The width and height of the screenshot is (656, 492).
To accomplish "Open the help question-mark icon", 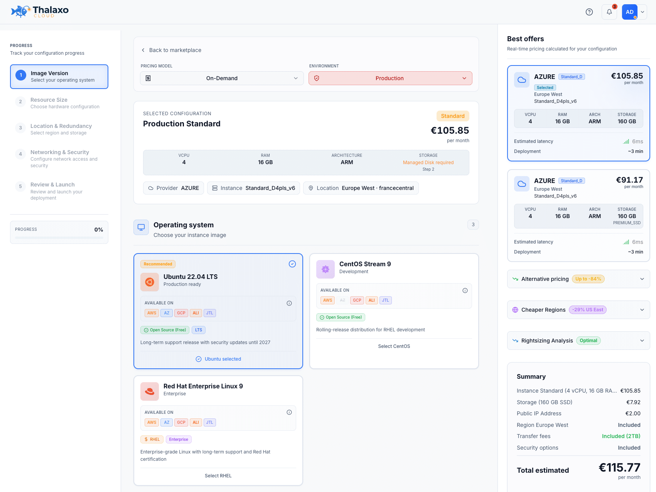I will [589, 12].
